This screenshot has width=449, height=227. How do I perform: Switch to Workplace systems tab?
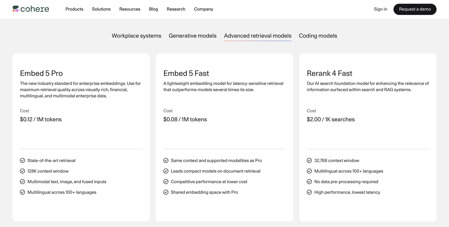pos(136,36)
